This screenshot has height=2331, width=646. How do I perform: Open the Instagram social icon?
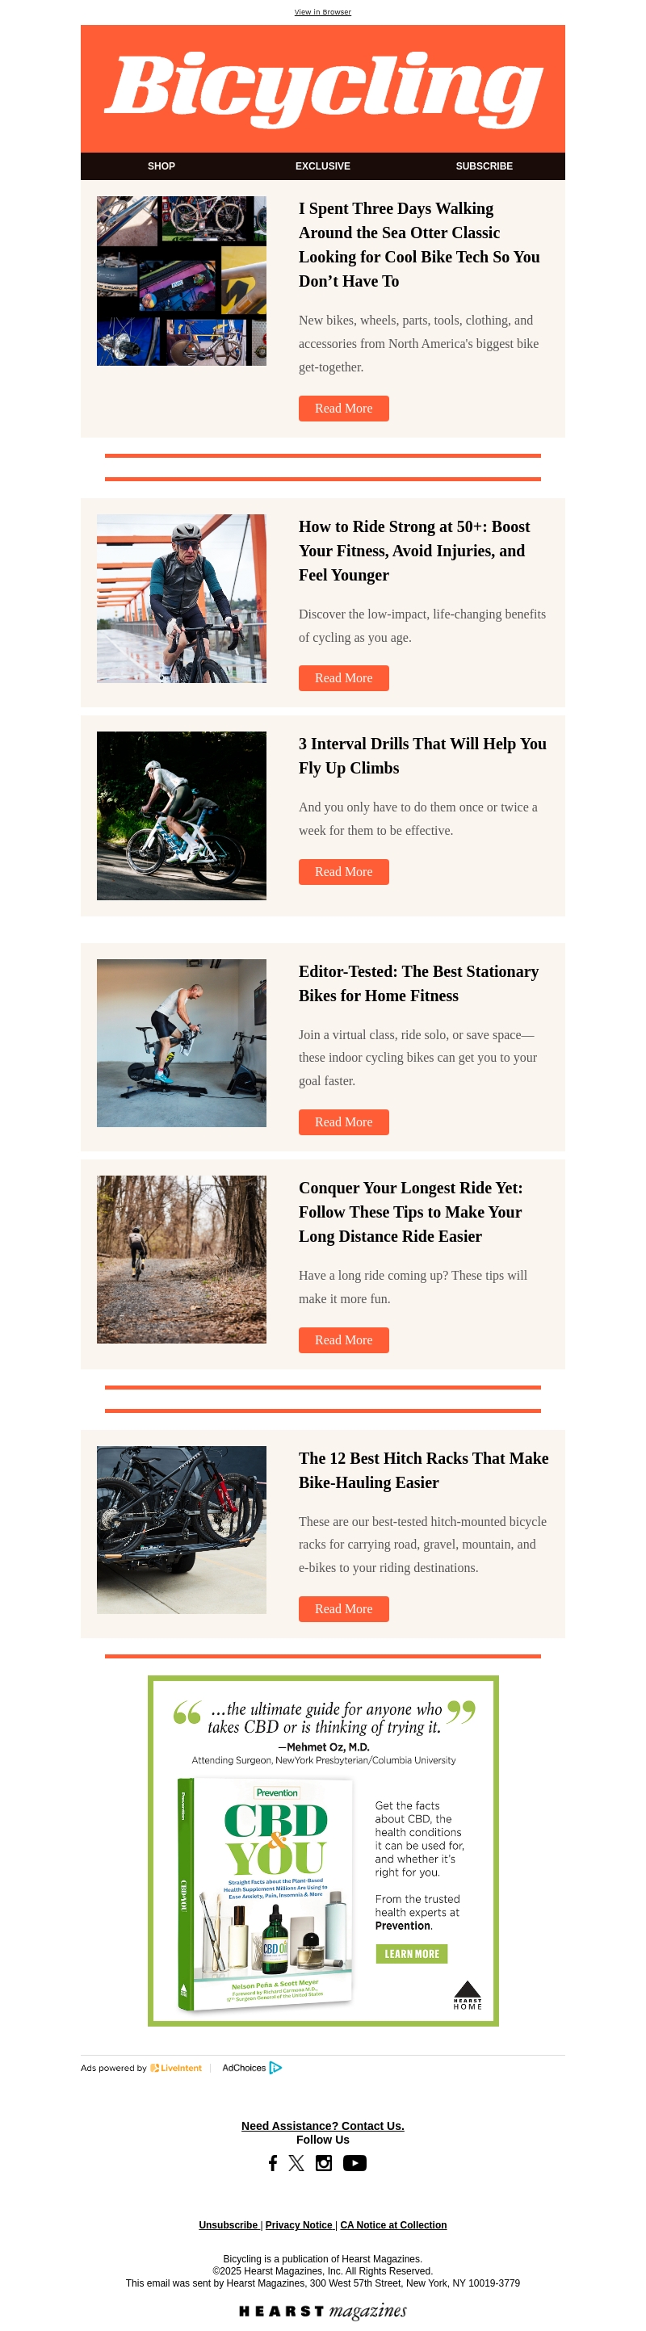click(x=324, y=2163)
